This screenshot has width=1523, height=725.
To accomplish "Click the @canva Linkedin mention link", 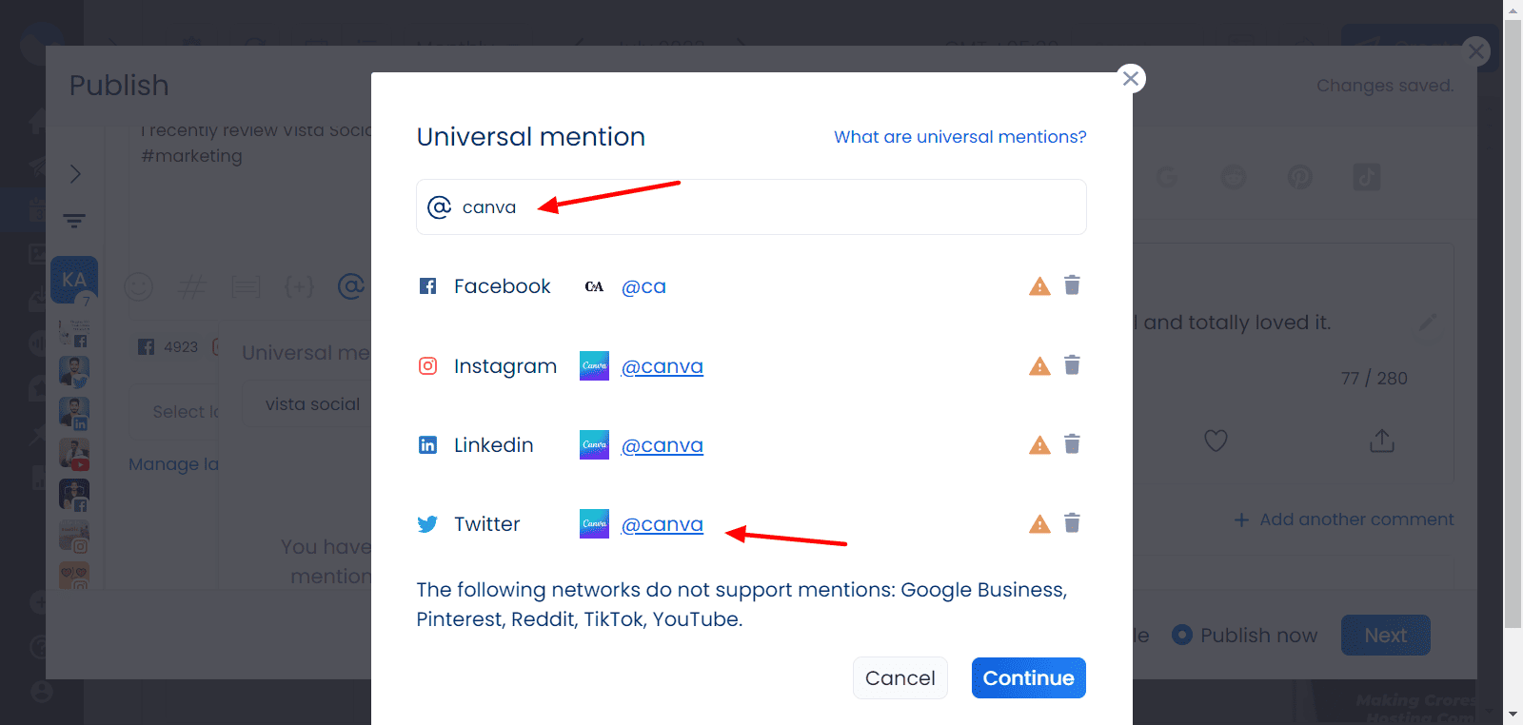I will pyautogui.click(x=662, y=445).
